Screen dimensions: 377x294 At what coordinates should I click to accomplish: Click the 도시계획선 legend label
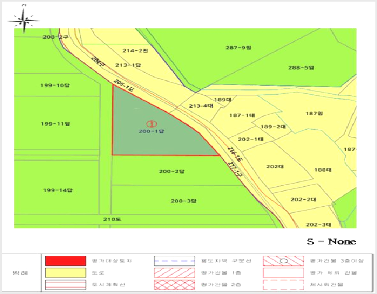tap(108, 285)
